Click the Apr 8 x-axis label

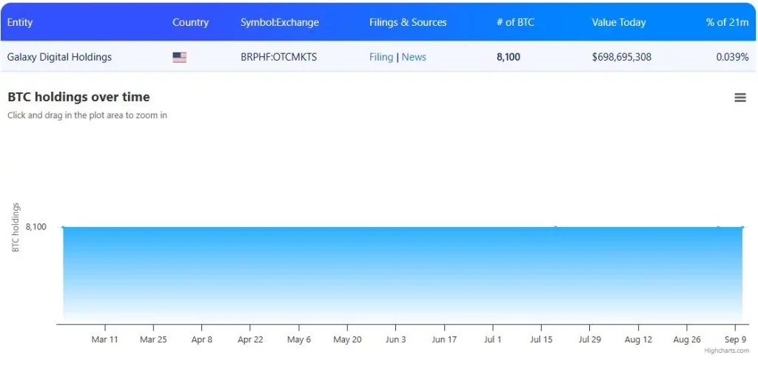pyautogui.click(x=201, y=339)
